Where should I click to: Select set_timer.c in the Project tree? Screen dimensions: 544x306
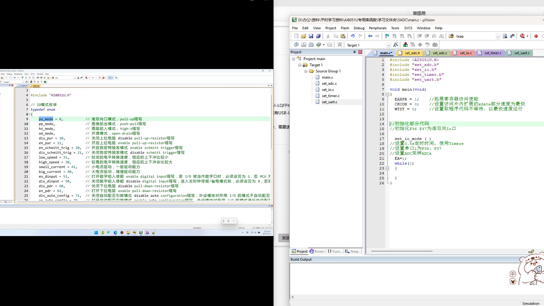coord(331,96)
